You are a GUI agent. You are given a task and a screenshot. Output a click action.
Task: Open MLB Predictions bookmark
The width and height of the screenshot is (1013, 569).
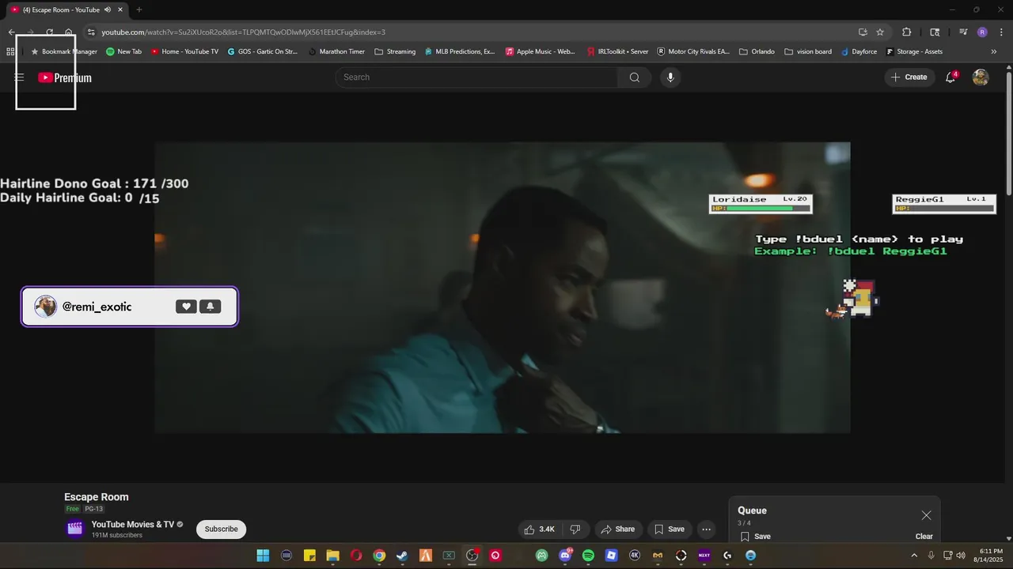click(x=460, y=51)
